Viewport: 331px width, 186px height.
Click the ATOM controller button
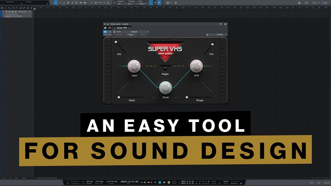[x=220, y=35]
